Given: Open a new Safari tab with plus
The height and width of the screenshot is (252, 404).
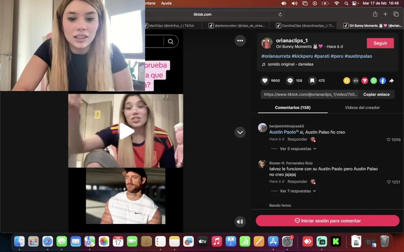Looking at the screenshot, I should click(385, 14).
